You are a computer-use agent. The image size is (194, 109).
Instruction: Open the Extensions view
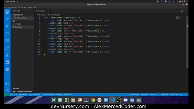(x=7, y=48)
